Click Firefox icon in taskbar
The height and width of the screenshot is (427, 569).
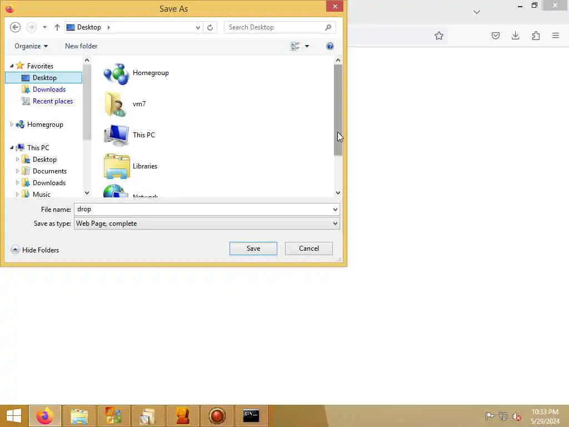(x=45, y=416)
